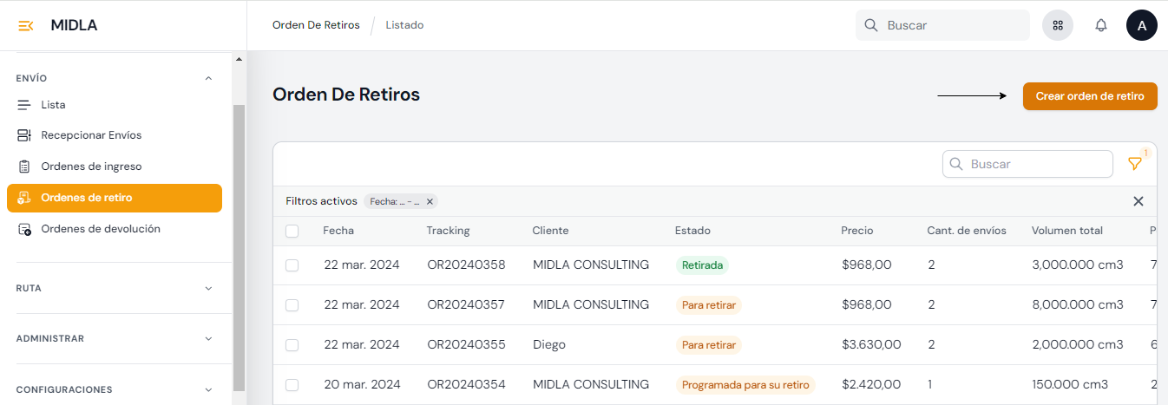Open Ordenes de devolución in sidebar
Screen dimensions: 1168x405
tap(100, 229)
